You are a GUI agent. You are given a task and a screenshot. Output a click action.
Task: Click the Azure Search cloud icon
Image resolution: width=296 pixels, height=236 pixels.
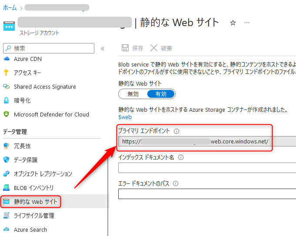click(6, 229)
